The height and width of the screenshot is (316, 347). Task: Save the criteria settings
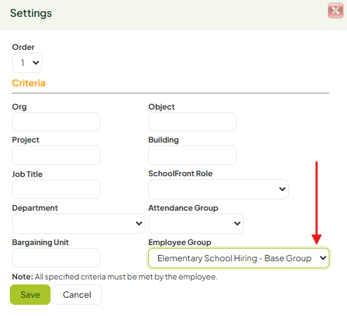click(30, 294)
